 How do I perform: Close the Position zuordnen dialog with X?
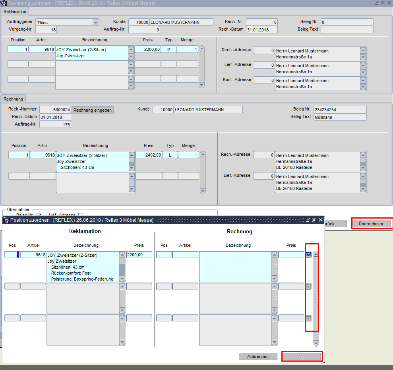click(x=321, y=220)
